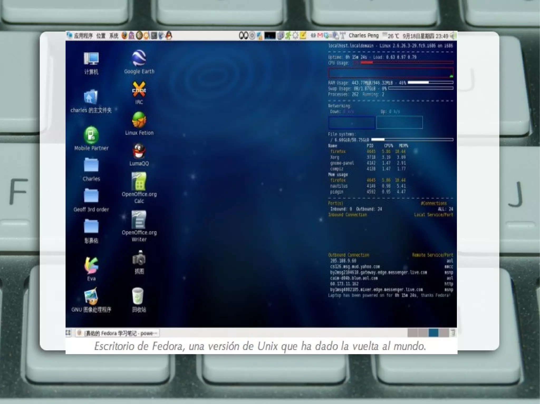
Task: Click the Fedora notes taskbar window button
Action: coord(118,333)
